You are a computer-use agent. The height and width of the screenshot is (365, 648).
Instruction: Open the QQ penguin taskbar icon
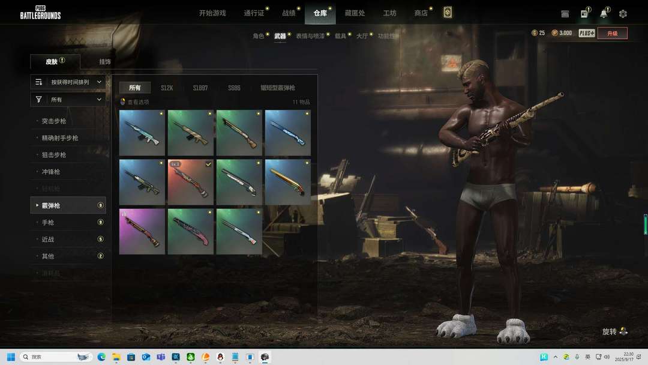coord(220,357)
